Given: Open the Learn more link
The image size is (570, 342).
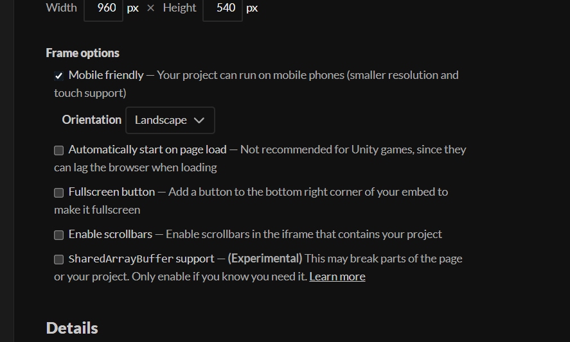Looking at the screenshot, I should 337,277.
